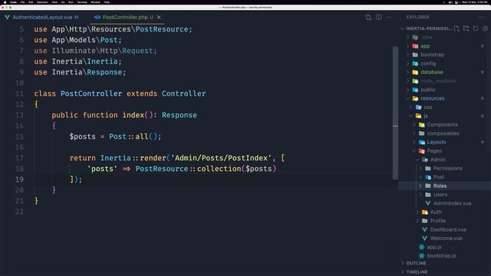Click the bootstrap.js file icon

[422, 256]
